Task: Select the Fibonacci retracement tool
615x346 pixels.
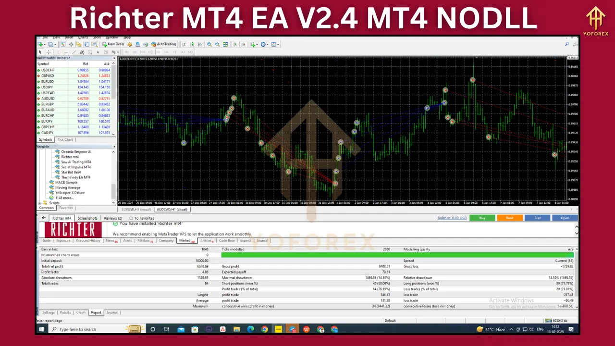Action: [x=90, y=52]
